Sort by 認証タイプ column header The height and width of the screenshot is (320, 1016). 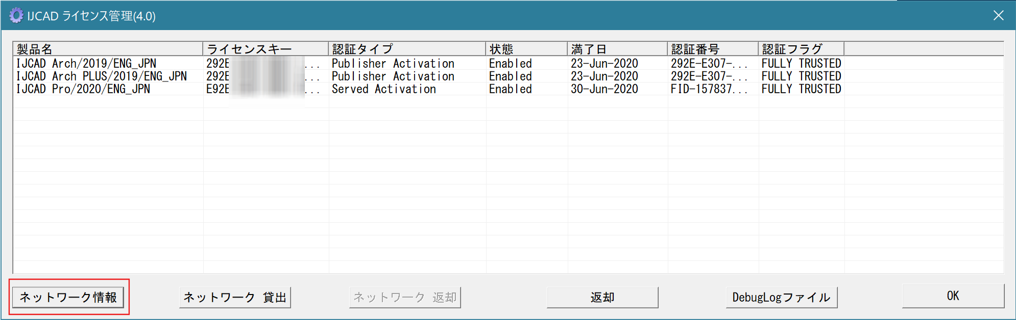(x=407, y=49)
